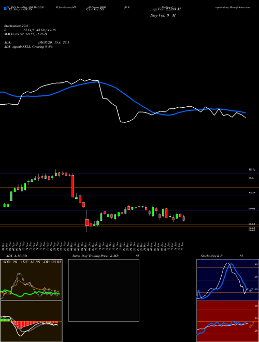Open the red-background RSI chart
This screenshot has height=342, width=259.
227,321
